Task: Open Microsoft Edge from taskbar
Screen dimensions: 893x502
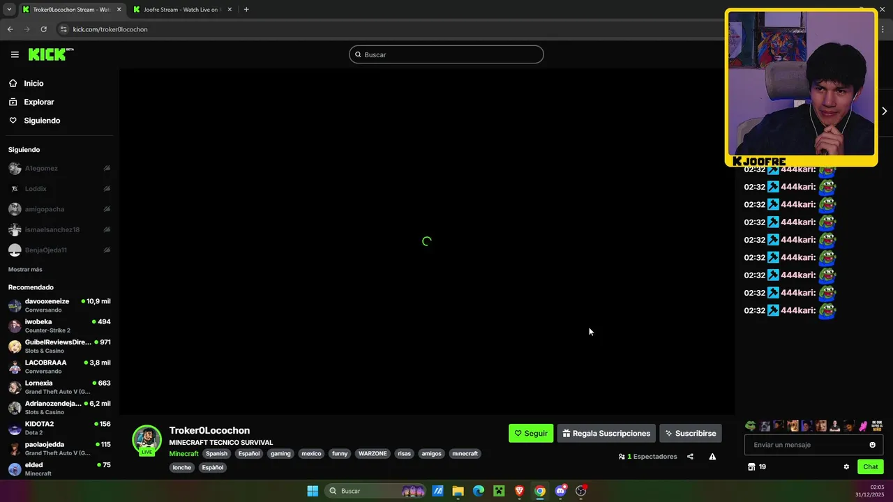Action: 479,491
